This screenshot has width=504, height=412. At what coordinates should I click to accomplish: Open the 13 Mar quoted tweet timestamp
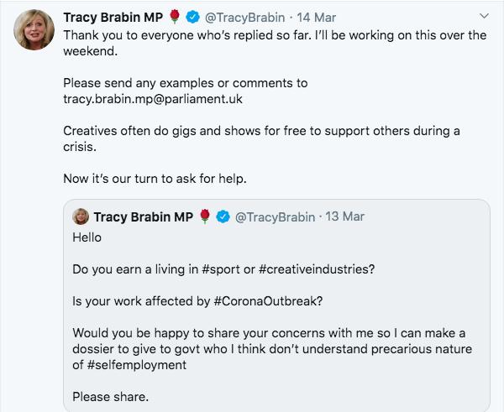pyautogui.click(x=344, y=217)
